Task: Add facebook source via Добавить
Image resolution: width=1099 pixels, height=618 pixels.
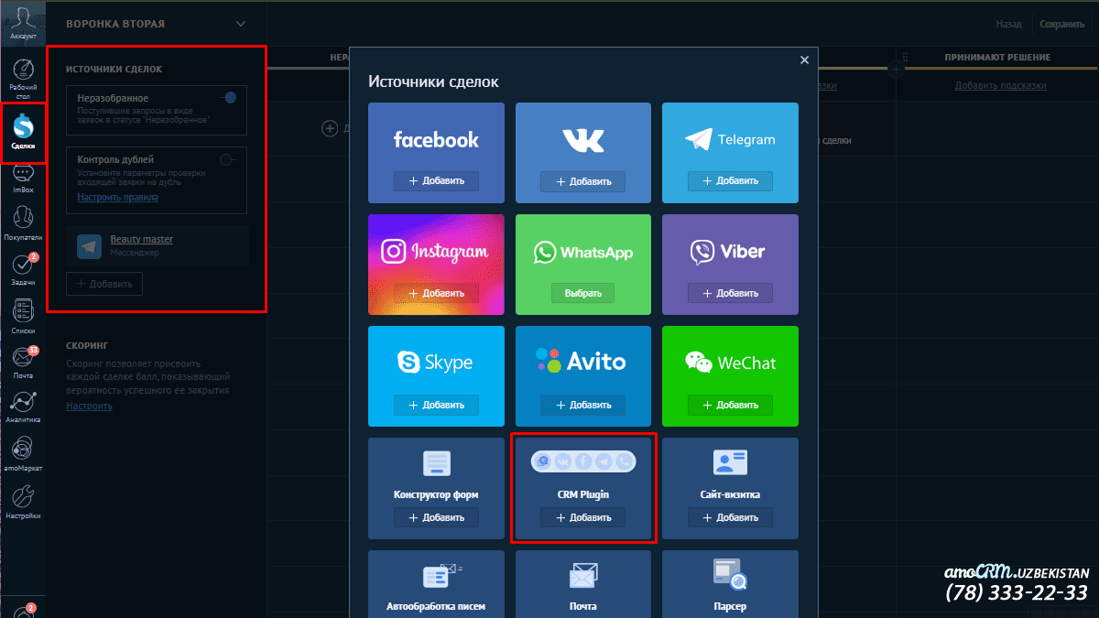Action: pos(436,180)
